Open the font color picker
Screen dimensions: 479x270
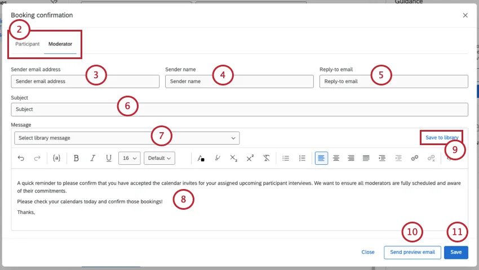pyautogui.click(x=201, y=158)
